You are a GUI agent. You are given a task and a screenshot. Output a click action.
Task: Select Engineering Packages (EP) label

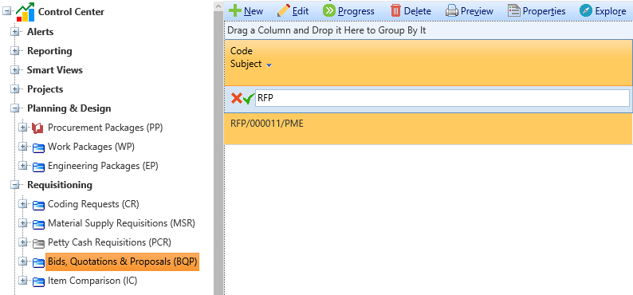(103, 166)
